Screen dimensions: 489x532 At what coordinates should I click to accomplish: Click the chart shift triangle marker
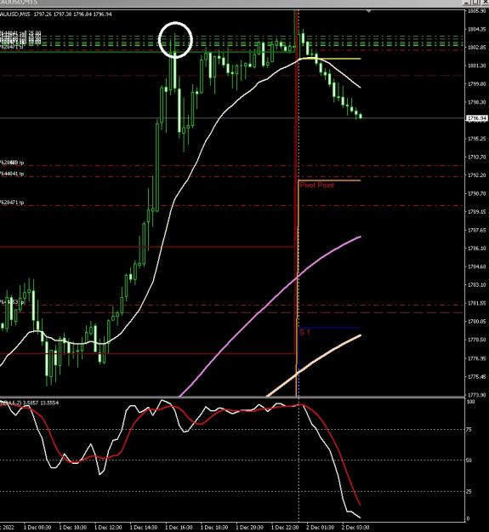point(369,12)
